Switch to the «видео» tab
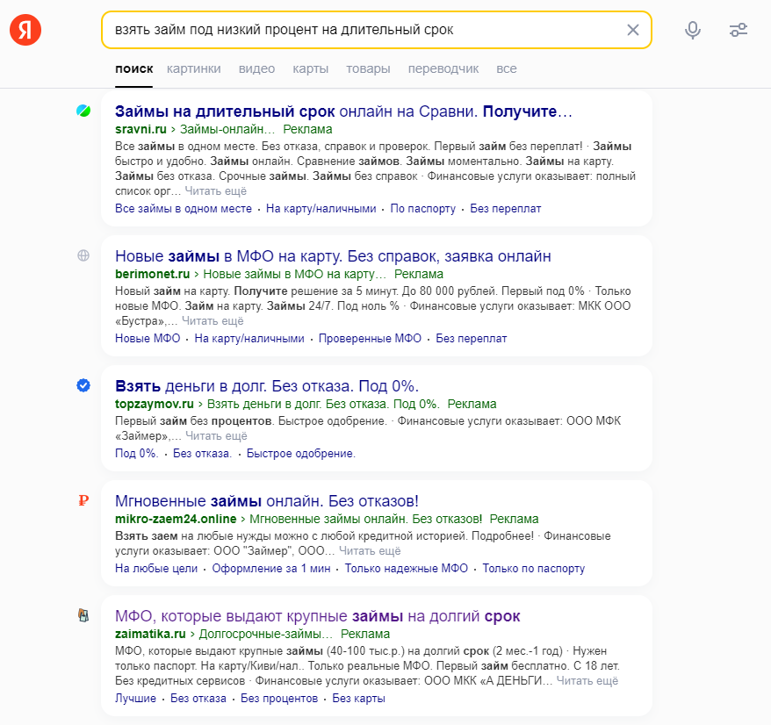 click(x=256, y=68)
